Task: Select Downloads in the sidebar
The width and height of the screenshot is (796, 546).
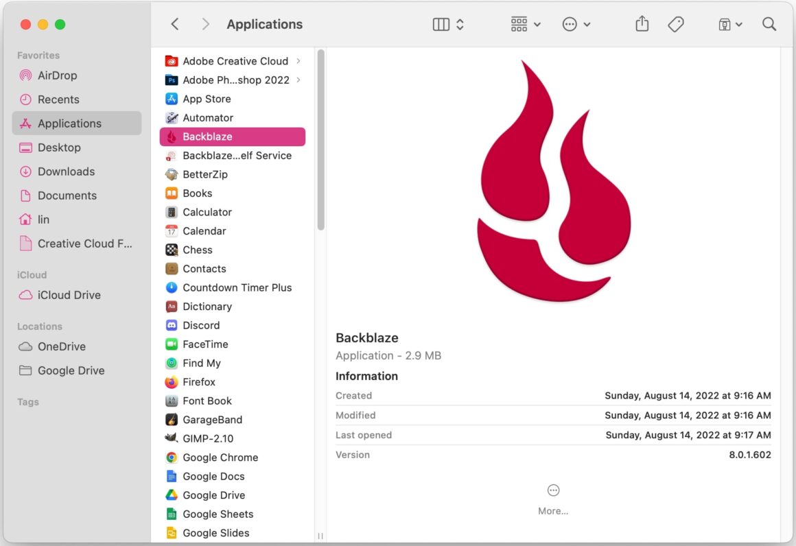Action: click(x=65, y=171)
